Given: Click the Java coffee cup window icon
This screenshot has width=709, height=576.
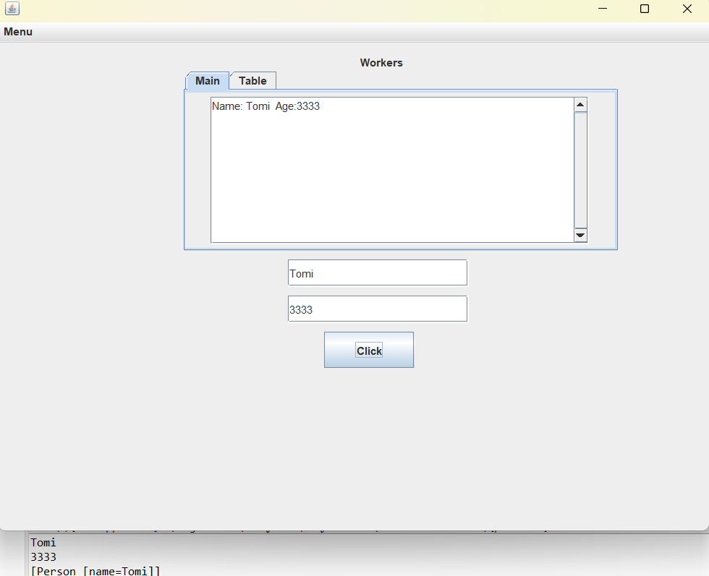Looking at the screenshot, I should click(x=12, y=9).
